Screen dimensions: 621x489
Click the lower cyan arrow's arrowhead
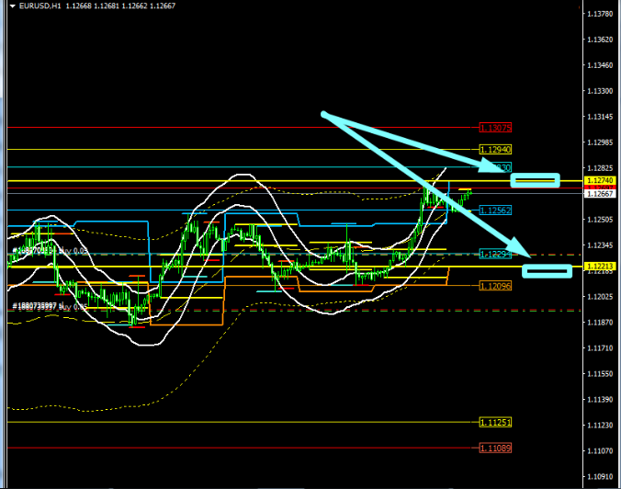(x=526, y=253)
